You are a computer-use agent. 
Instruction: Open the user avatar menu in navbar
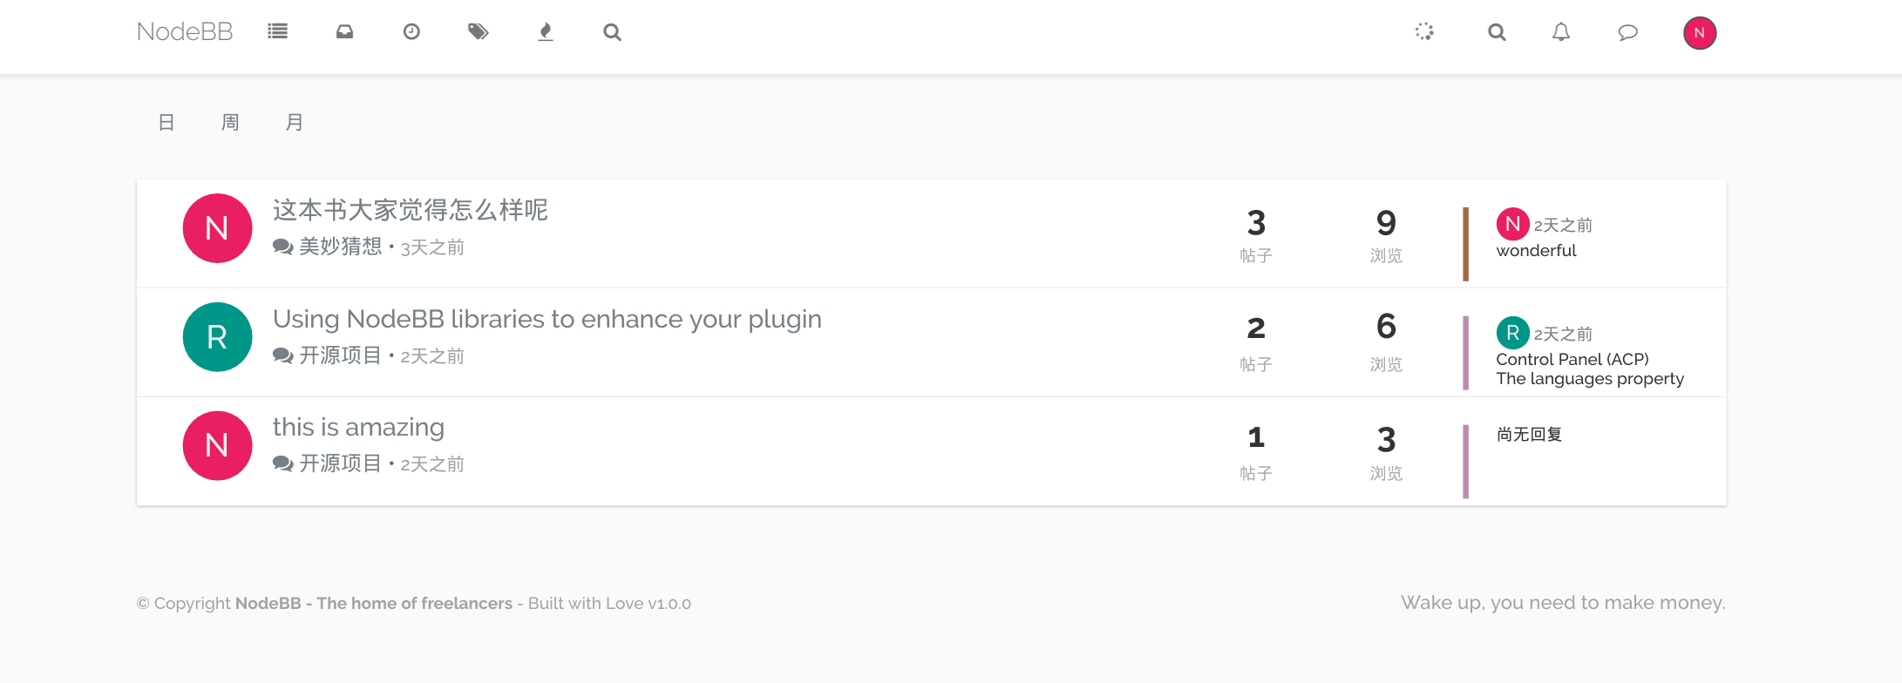tap(1699, 33)
